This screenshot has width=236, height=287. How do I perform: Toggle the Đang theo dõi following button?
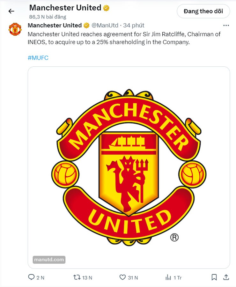203,11
